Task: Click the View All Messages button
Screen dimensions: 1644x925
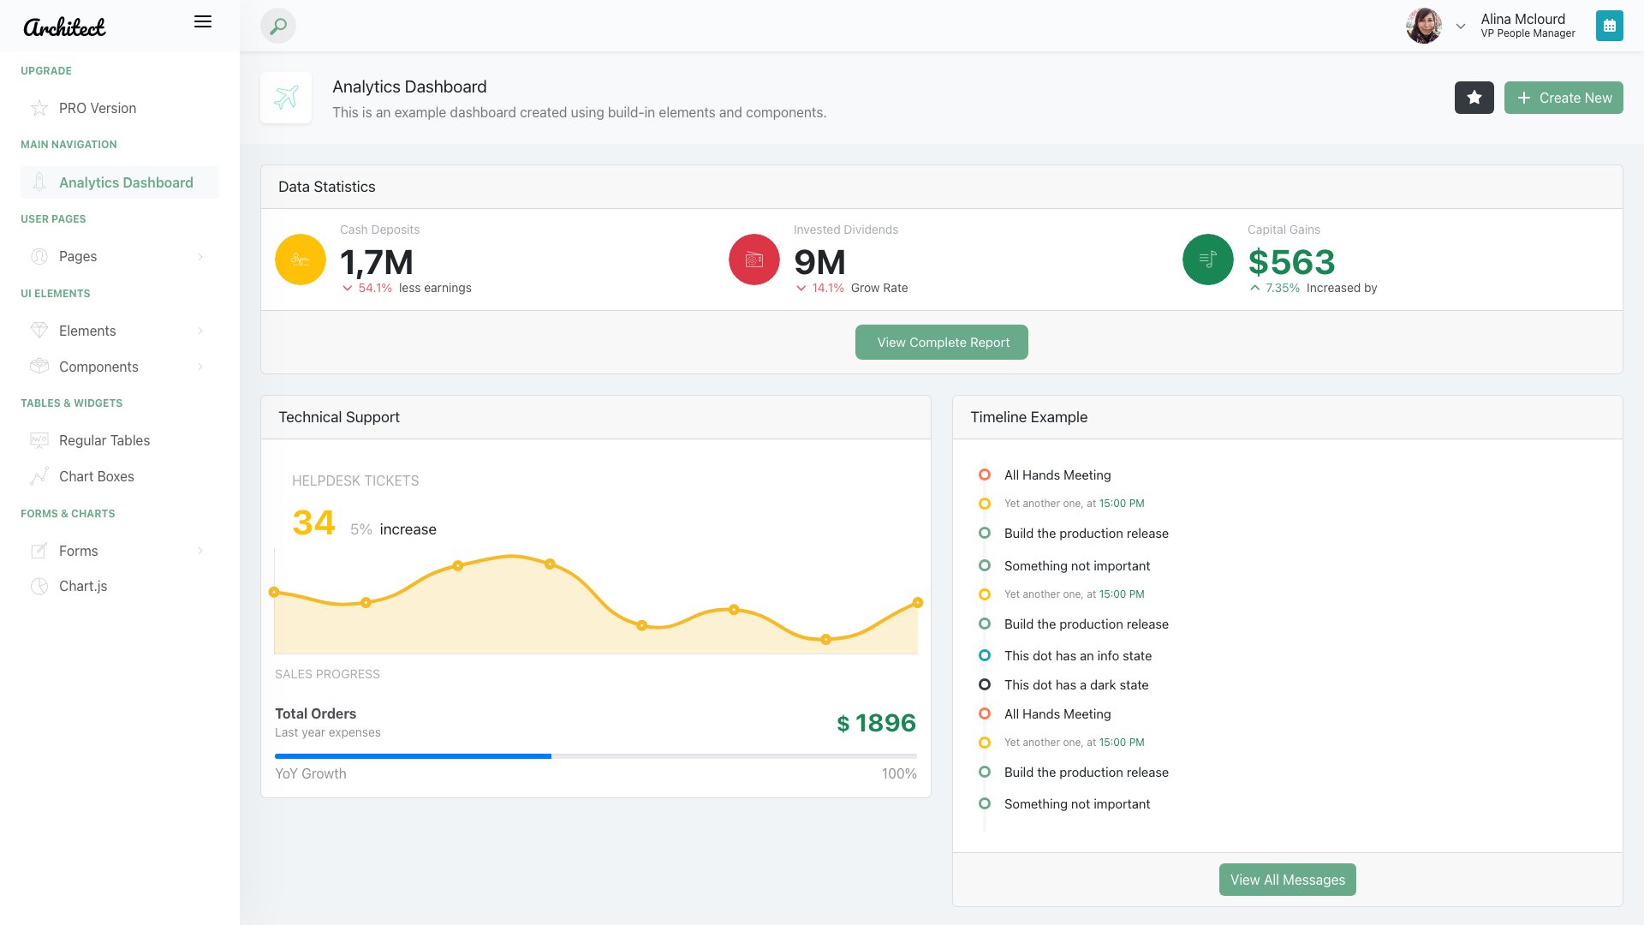Action: [1287, 879]
